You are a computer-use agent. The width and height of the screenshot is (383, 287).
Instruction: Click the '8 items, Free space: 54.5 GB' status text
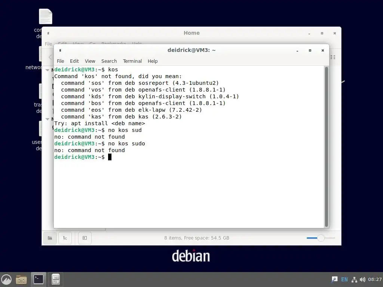[x=197, y=238]
